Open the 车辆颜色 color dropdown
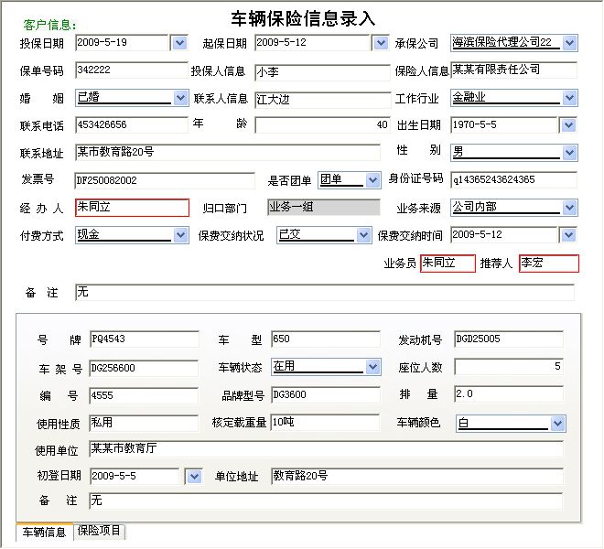This screenshot has height=549, width=604. coord(557,423)
